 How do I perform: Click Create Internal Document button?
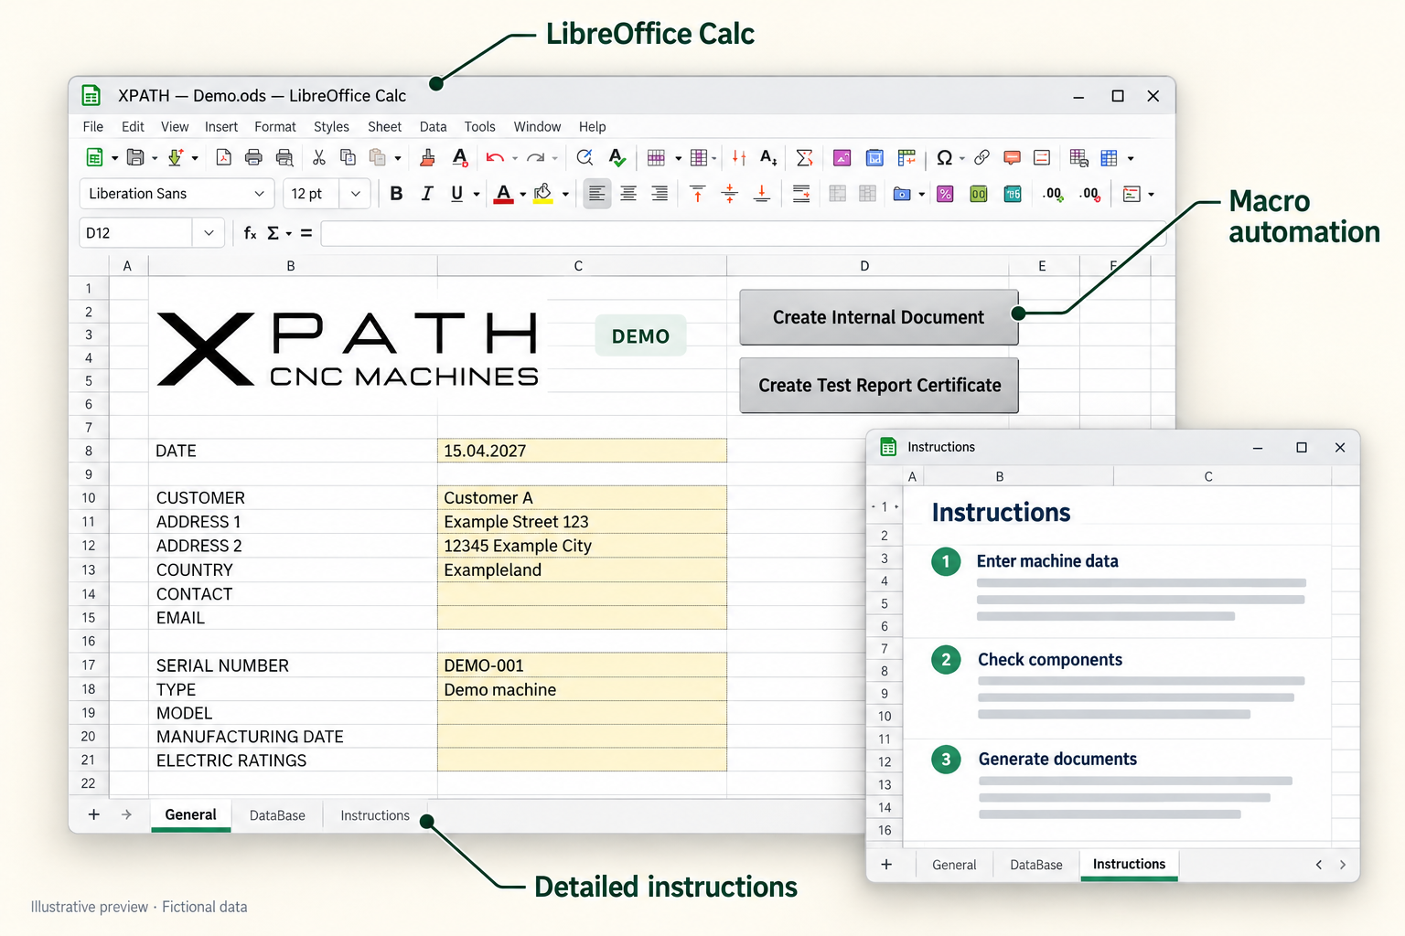[879, 317]
